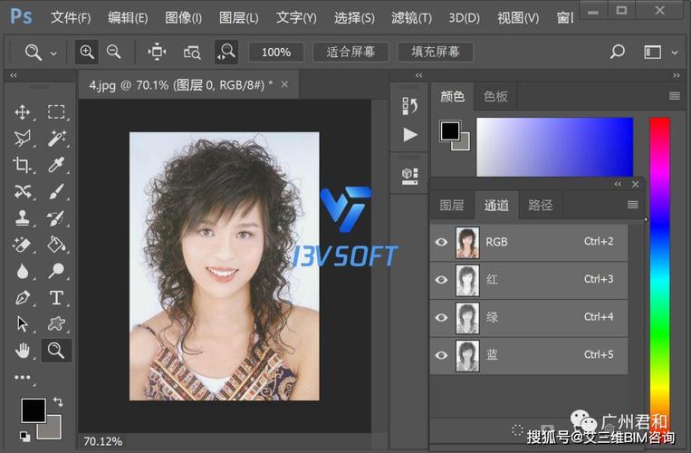Open the 编辑(E) menu
This screenshot has height=453, width=691.
click(128, 17)
